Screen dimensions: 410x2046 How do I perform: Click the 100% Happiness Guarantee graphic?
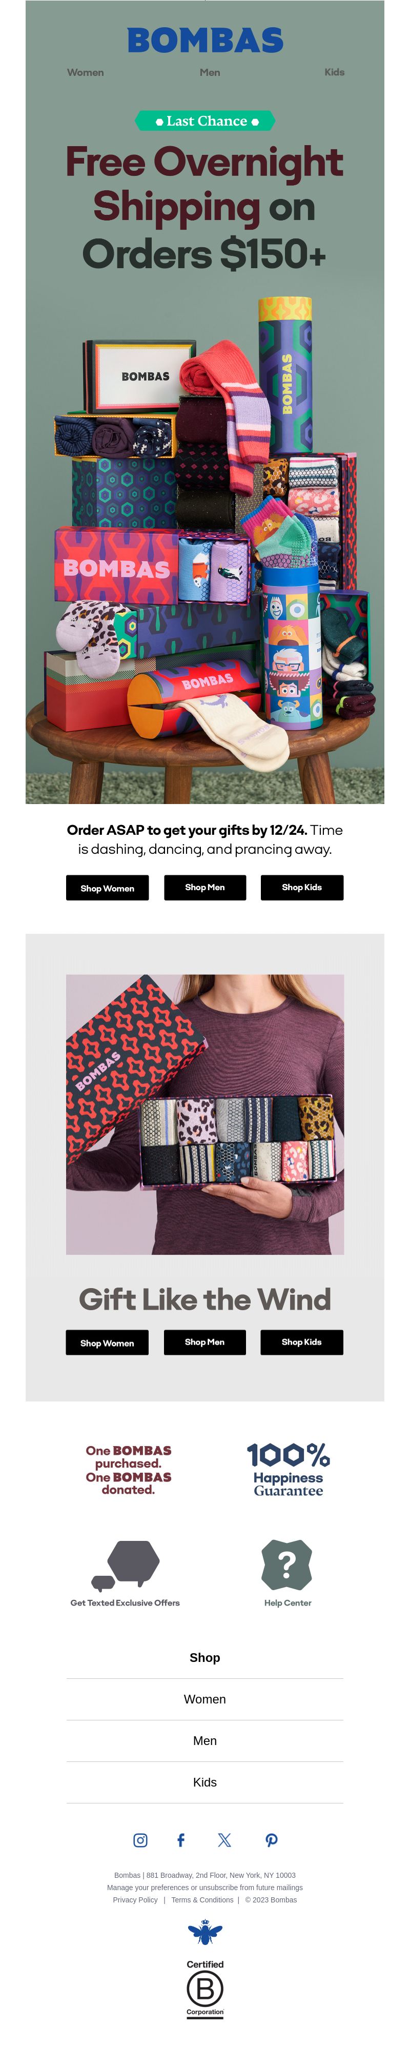pos(288,1469)
